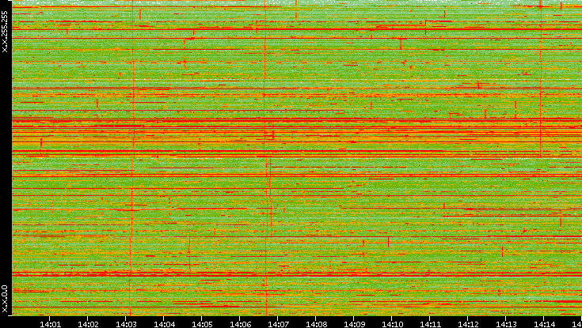Click the x.x.255.255 address axis label
The height and width of the screenshot is (328, 582).
click(x=5, y=32)
